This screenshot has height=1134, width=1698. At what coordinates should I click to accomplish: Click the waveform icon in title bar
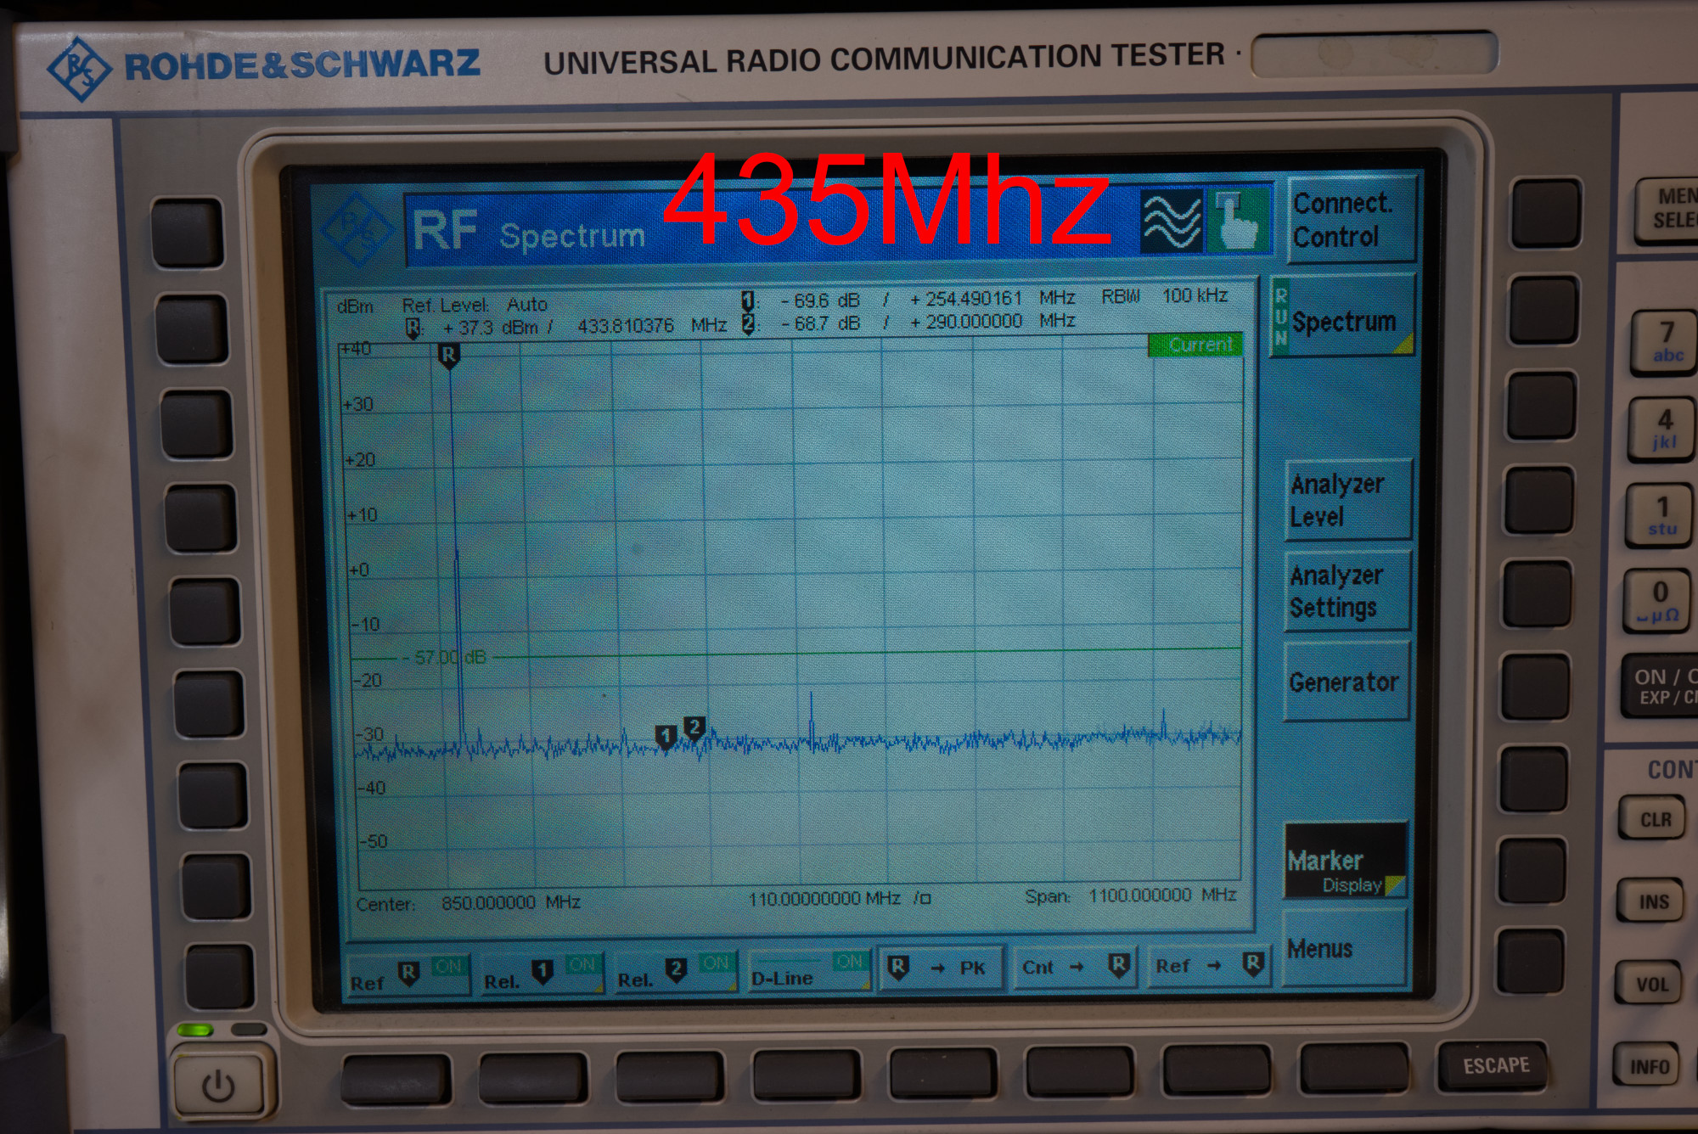tap(1171, 221)
